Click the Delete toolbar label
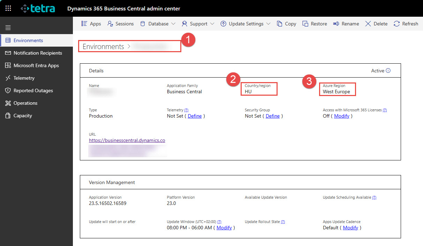The height and width of the screenshot is (246, 423). click(x=380, y=24)
